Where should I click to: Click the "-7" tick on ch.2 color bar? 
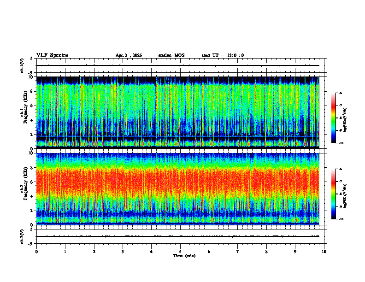[x=341, y=182]
